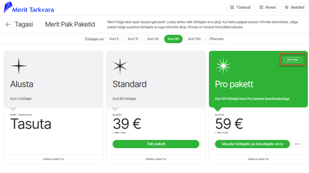Click the Merit Tarkvara logo

pyautogui.click(x=29, y=8)
